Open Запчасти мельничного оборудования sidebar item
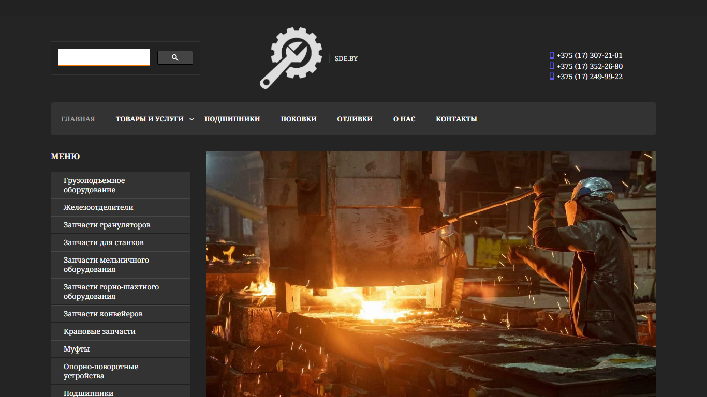The image size is (707, 397). click(121, 265)
